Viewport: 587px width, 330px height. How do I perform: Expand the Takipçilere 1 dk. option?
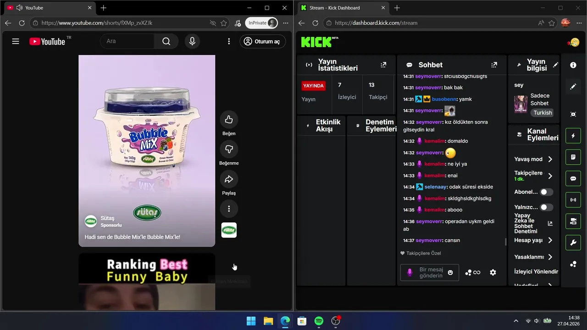coord(550,176)
